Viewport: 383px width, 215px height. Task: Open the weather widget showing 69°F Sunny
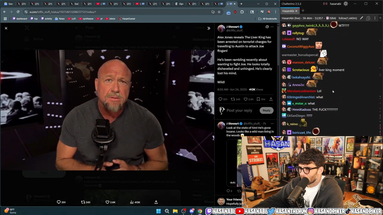tap(10, 211)
